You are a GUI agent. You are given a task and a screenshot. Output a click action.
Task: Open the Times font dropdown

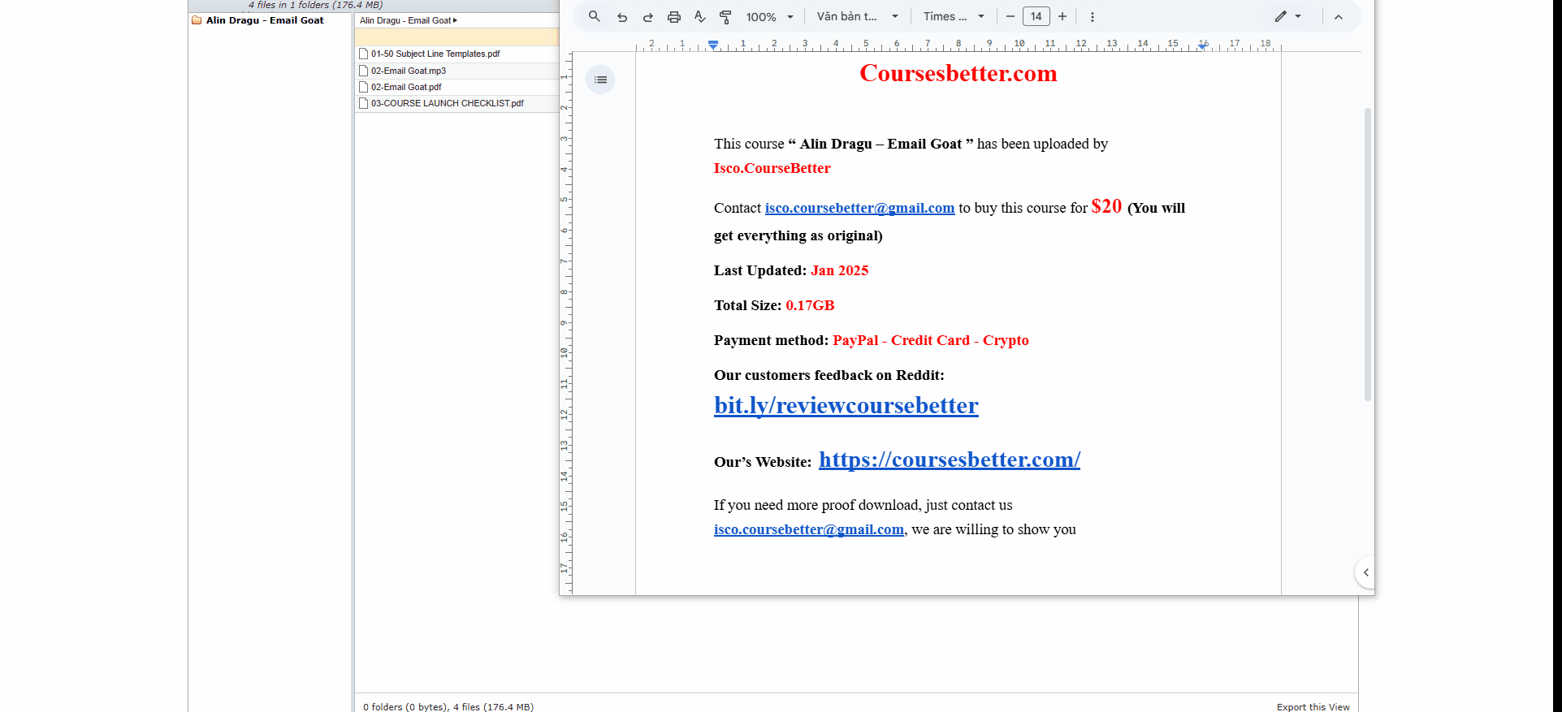(954, 17)
